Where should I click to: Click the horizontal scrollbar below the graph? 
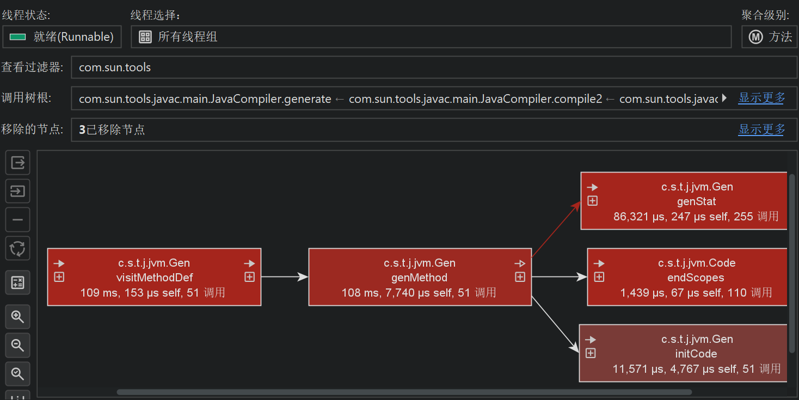point(404,392)
